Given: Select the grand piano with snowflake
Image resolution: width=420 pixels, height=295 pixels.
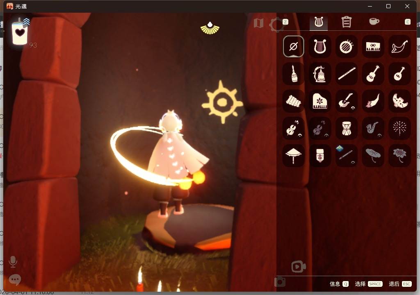Looking at the screenshot, I should coord(320,101).
